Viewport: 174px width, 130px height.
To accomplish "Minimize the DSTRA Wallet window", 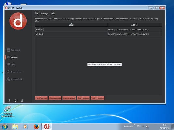I will 151,8.
